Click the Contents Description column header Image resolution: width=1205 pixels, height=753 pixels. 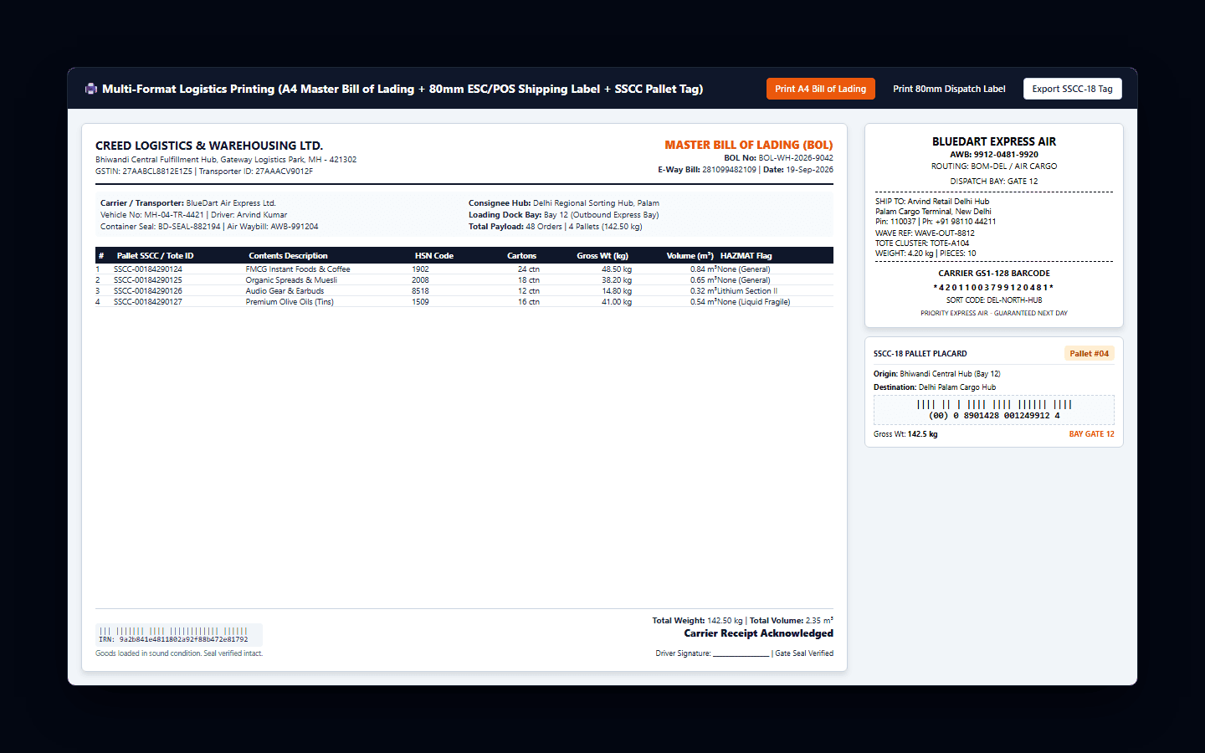click(x=288, y=256)
